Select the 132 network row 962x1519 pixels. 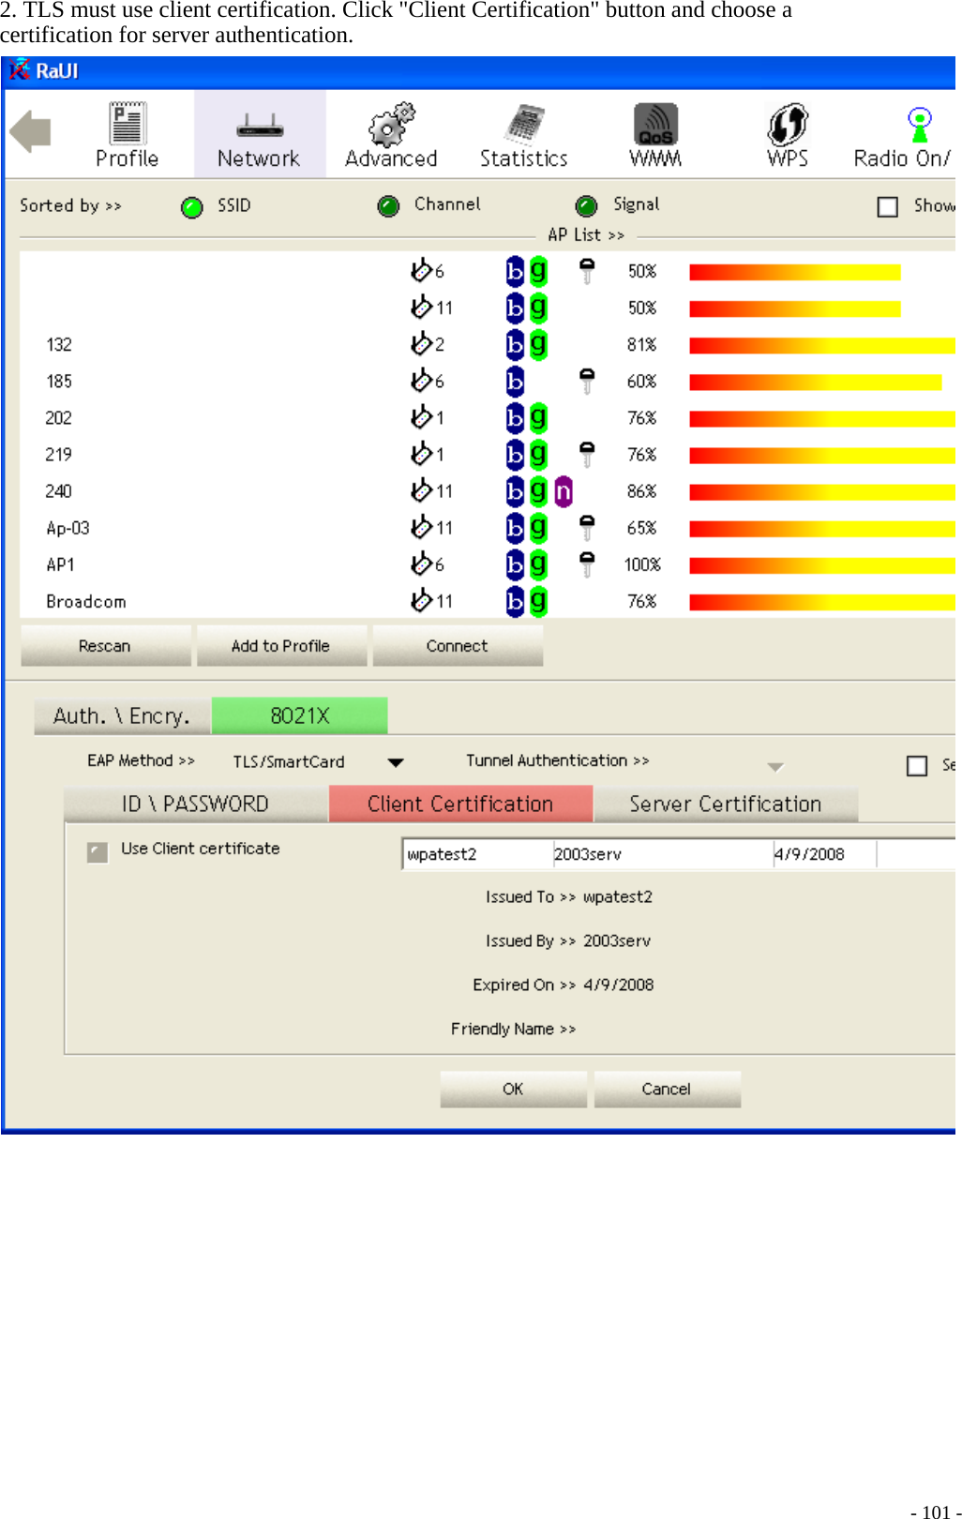488,345
